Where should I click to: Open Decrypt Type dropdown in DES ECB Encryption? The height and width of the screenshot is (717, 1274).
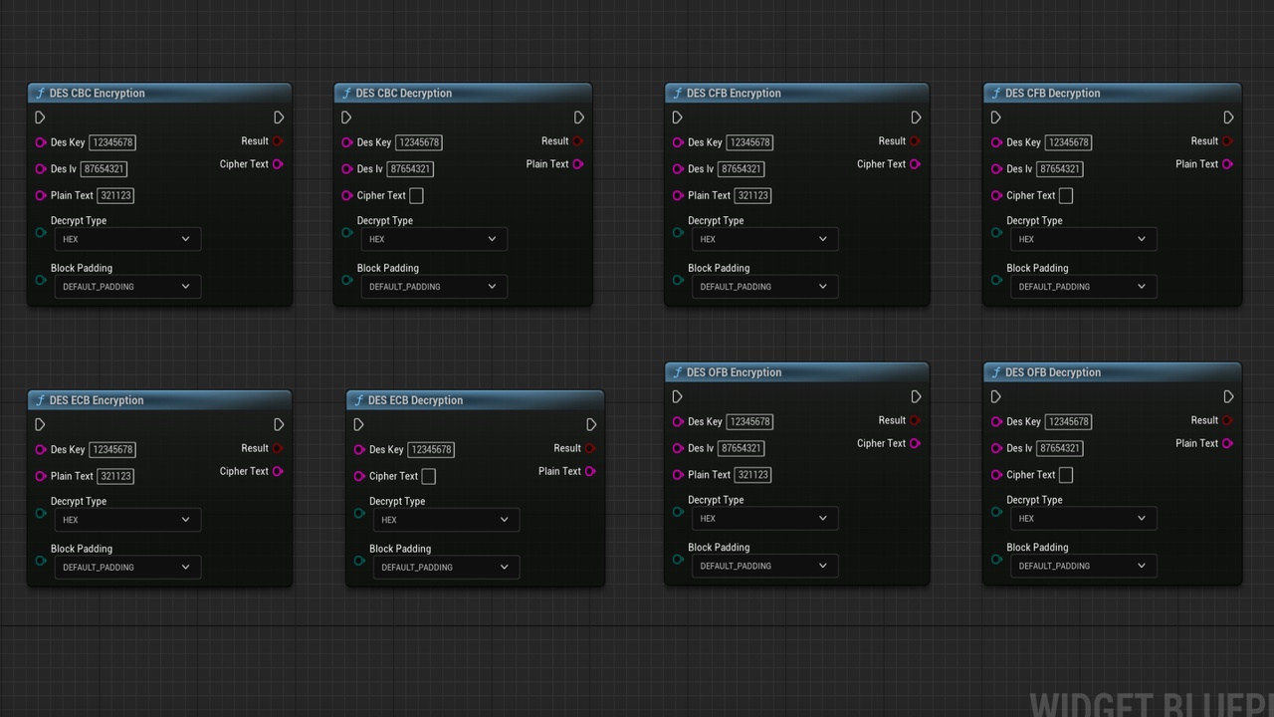pos(127,520)
